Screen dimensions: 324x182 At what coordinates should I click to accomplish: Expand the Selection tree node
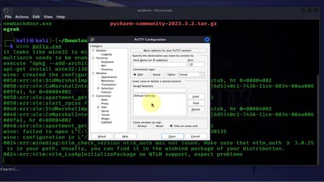pos(98,88)
